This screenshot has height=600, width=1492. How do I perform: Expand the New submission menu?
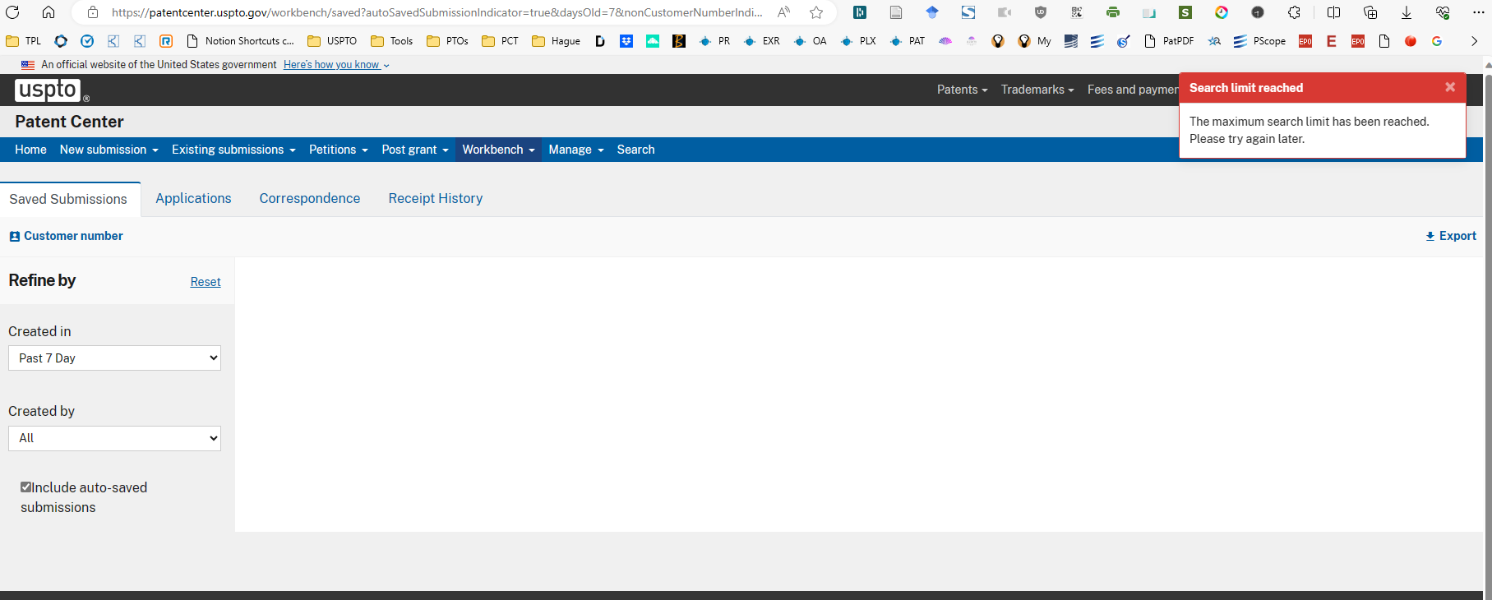tap(109, 150)
